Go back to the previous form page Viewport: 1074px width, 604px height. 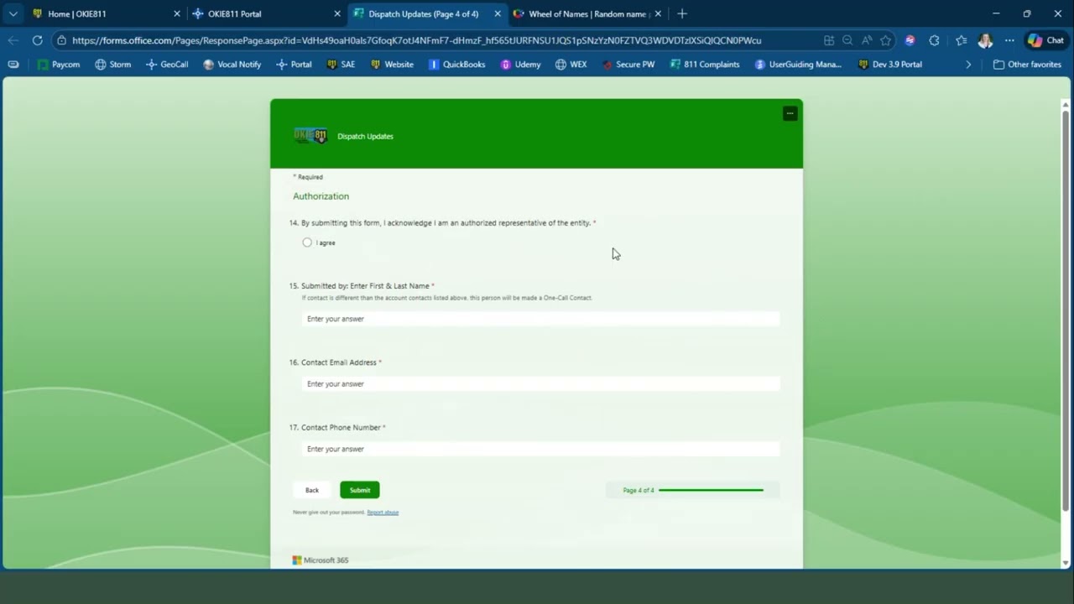(312, 490)
